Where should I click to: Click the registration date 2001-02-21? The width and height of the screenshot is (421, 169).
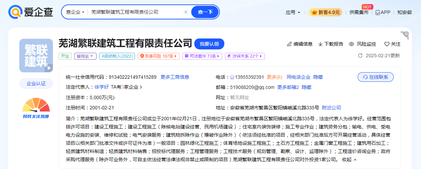pyautogui.click(x=102, y=108)
